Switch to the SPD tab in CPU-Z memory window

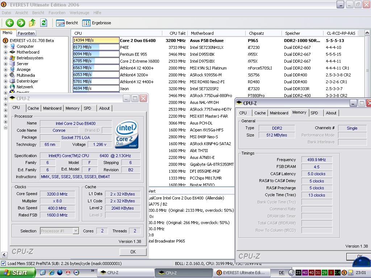coord(314,113)
